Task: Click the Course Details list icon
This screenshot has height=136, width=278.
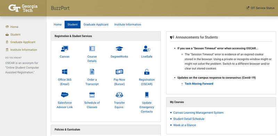Action: 92,49
